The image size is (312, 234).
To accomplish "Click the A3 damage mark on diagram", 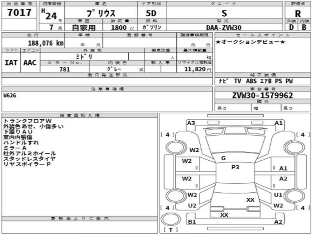I will pyautogui.click(x=191, y=123).
